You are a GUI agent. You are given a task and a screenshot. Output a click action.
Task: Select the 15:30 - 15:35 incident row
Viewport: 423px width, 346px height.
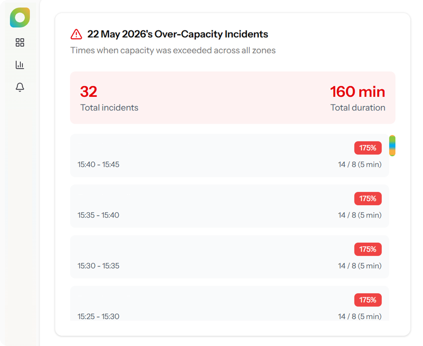pyautogui.click(x=229, y=257)
